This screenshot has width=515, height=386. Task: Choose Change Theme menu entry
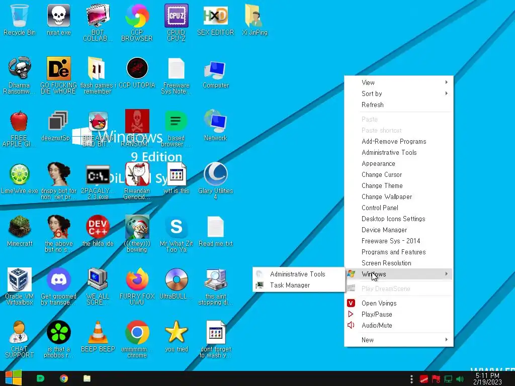(399, 185)
